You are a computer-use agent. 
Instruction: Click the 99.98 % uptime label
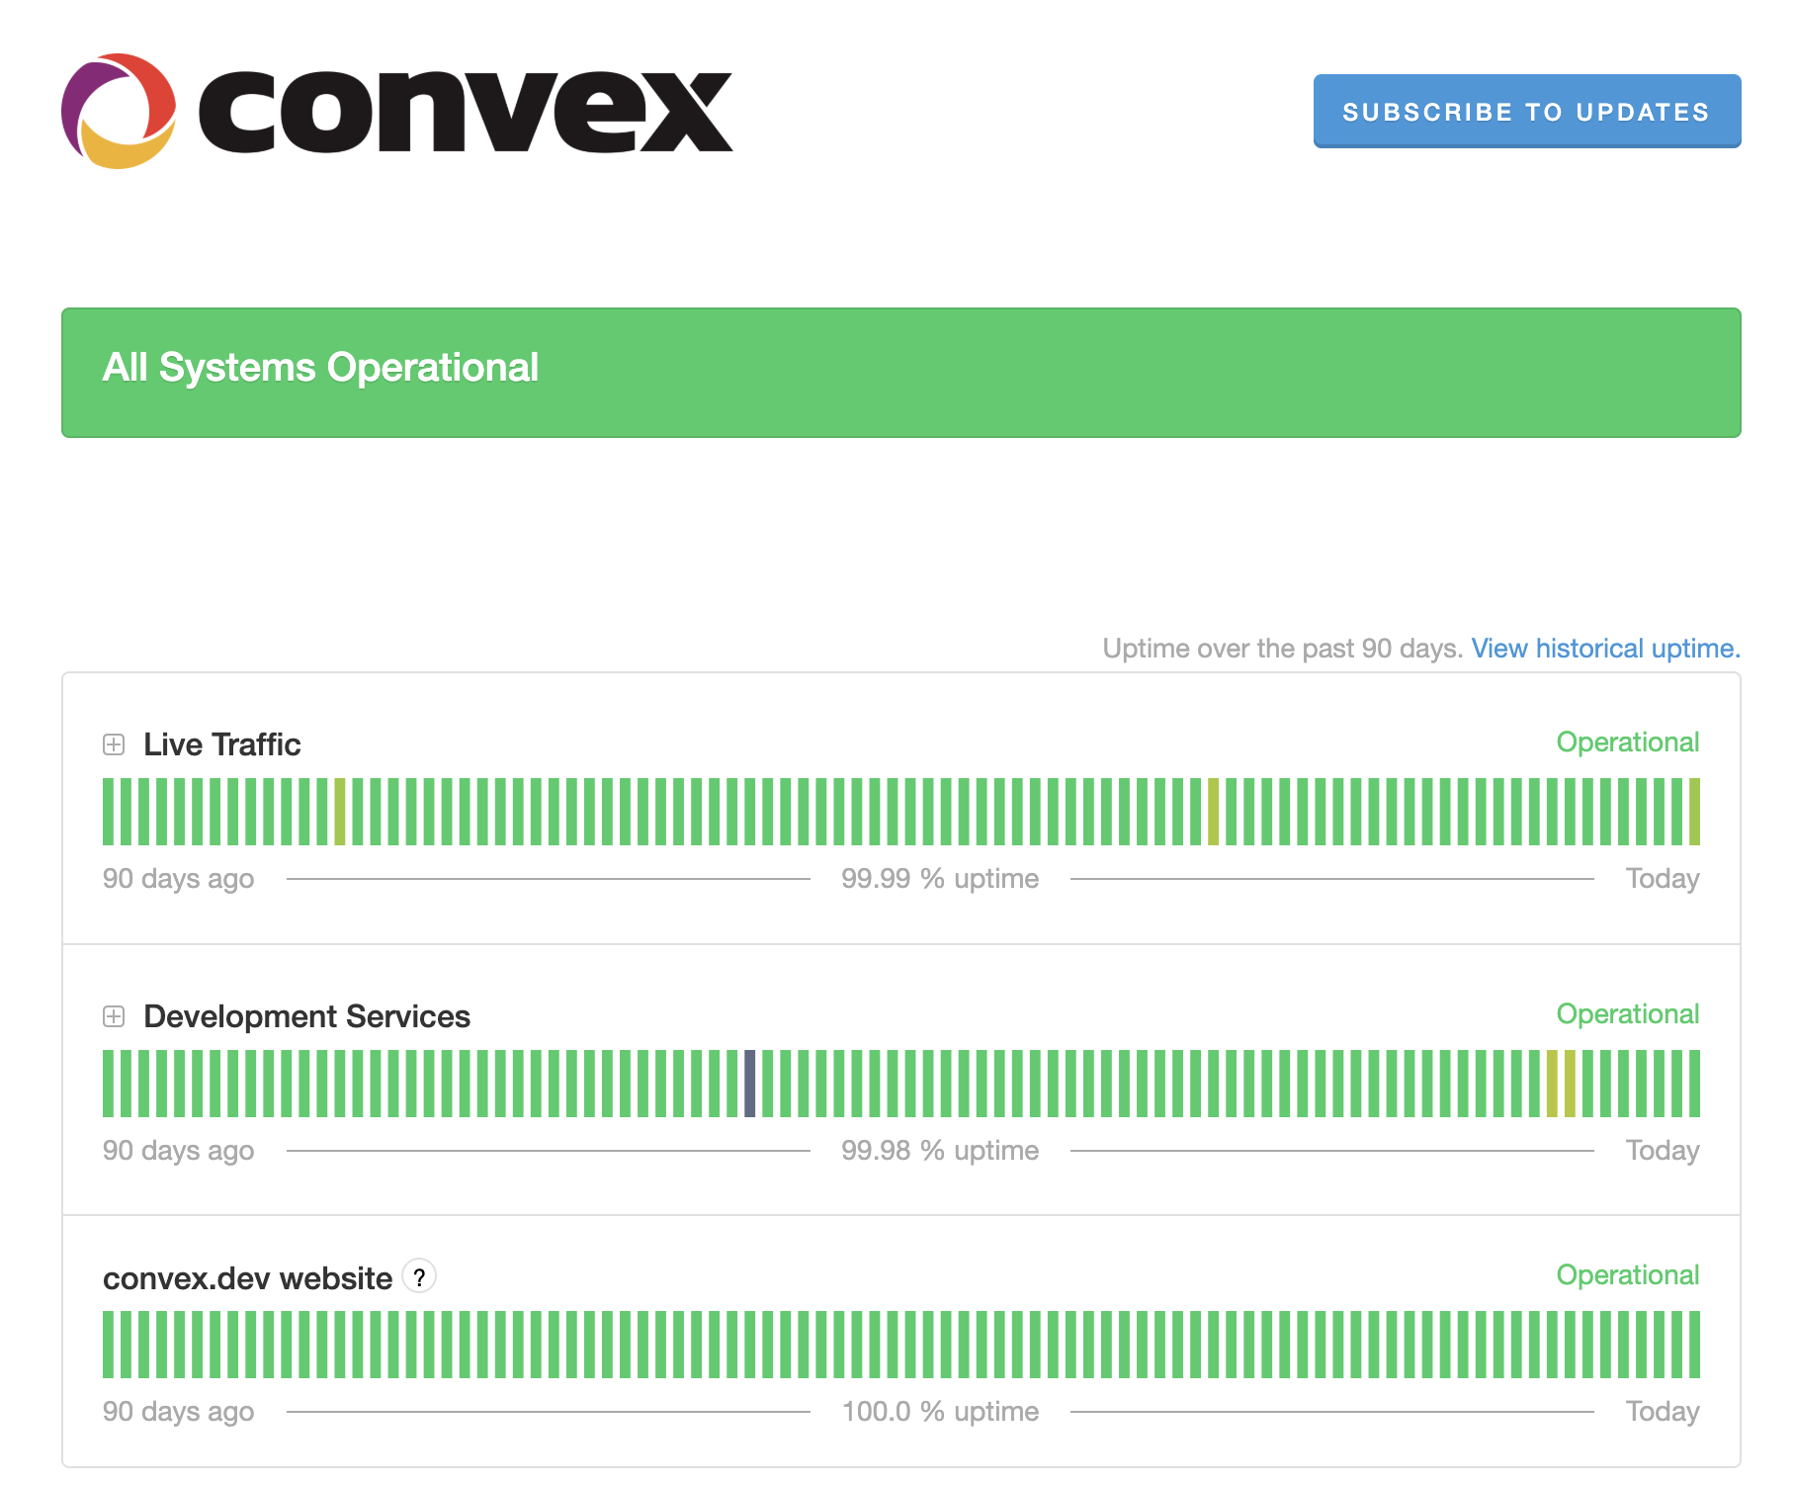click(x=940, y=1151)
